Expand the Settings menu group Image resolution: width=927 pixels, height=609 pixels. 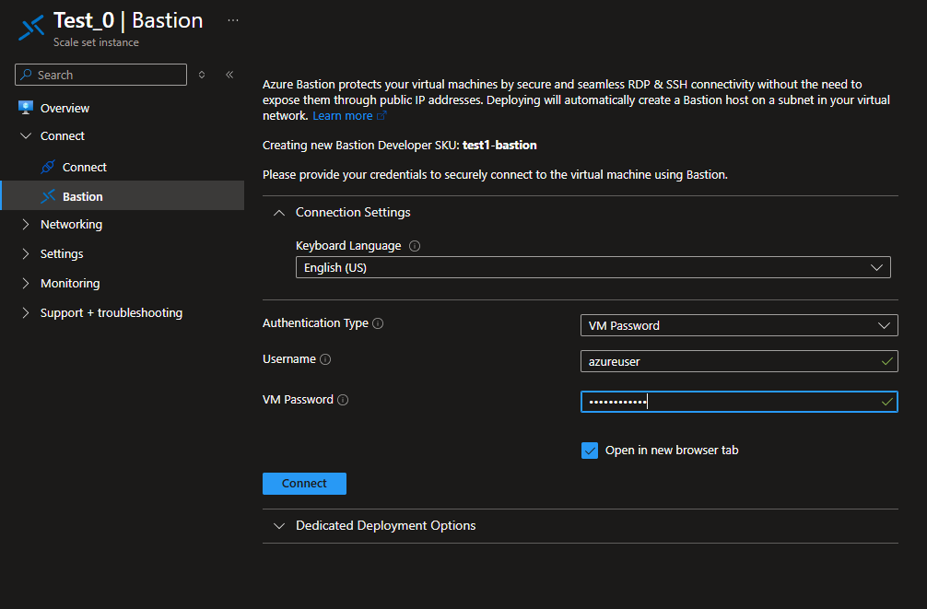coord(26,253)
